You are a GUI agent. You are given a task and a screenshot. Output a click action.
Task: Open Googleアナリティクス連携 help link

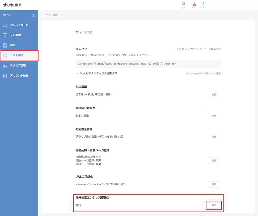pos(206,74)
